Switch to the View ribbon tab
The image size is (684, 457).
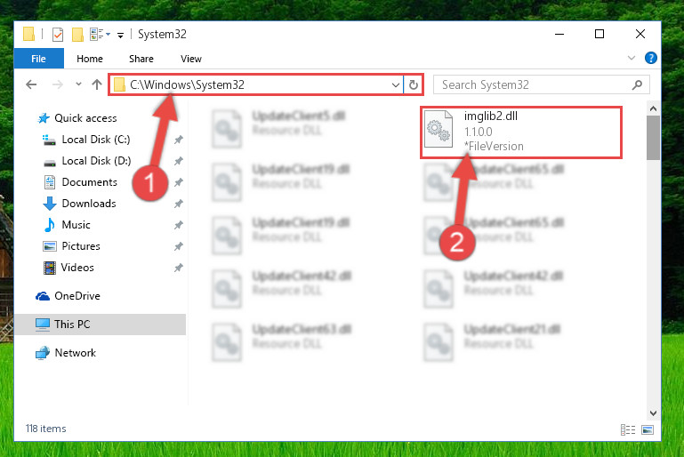point(191,59)
